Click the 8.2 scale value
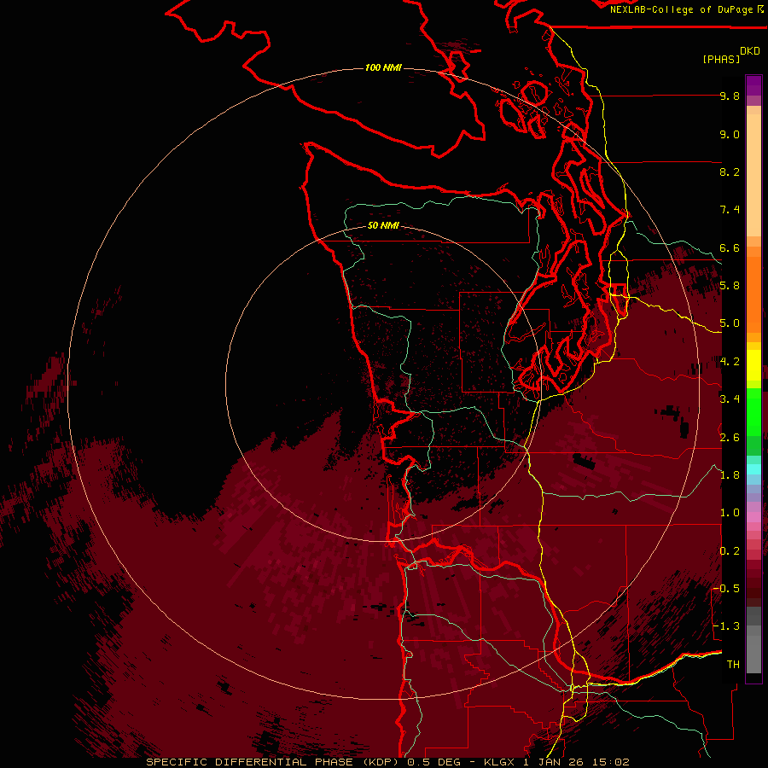 (730, 172)
